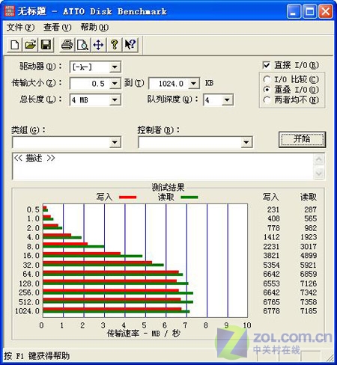Screen dimensions: 337x365
Task: Click the ATTO application icon in title bar
Action: click(10, 11)
